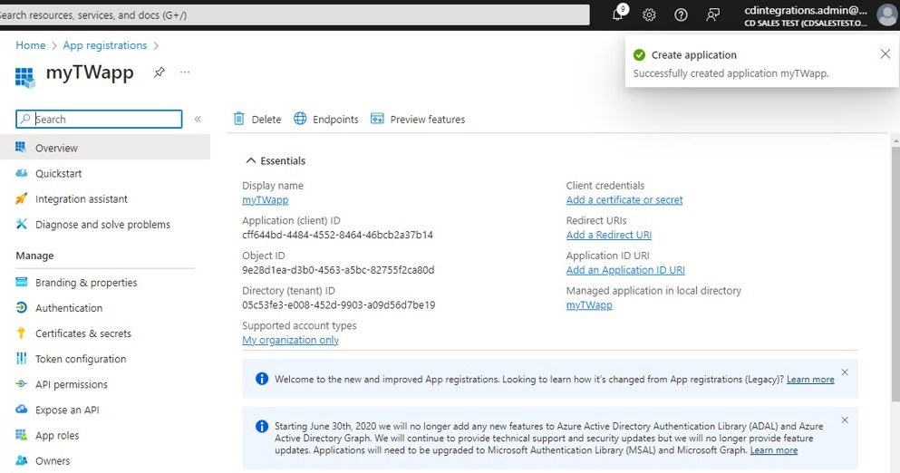The image size is (900, 473).
Task: Open portal settings gear icon
Action: pyautogui.click(x=649, y=14)
